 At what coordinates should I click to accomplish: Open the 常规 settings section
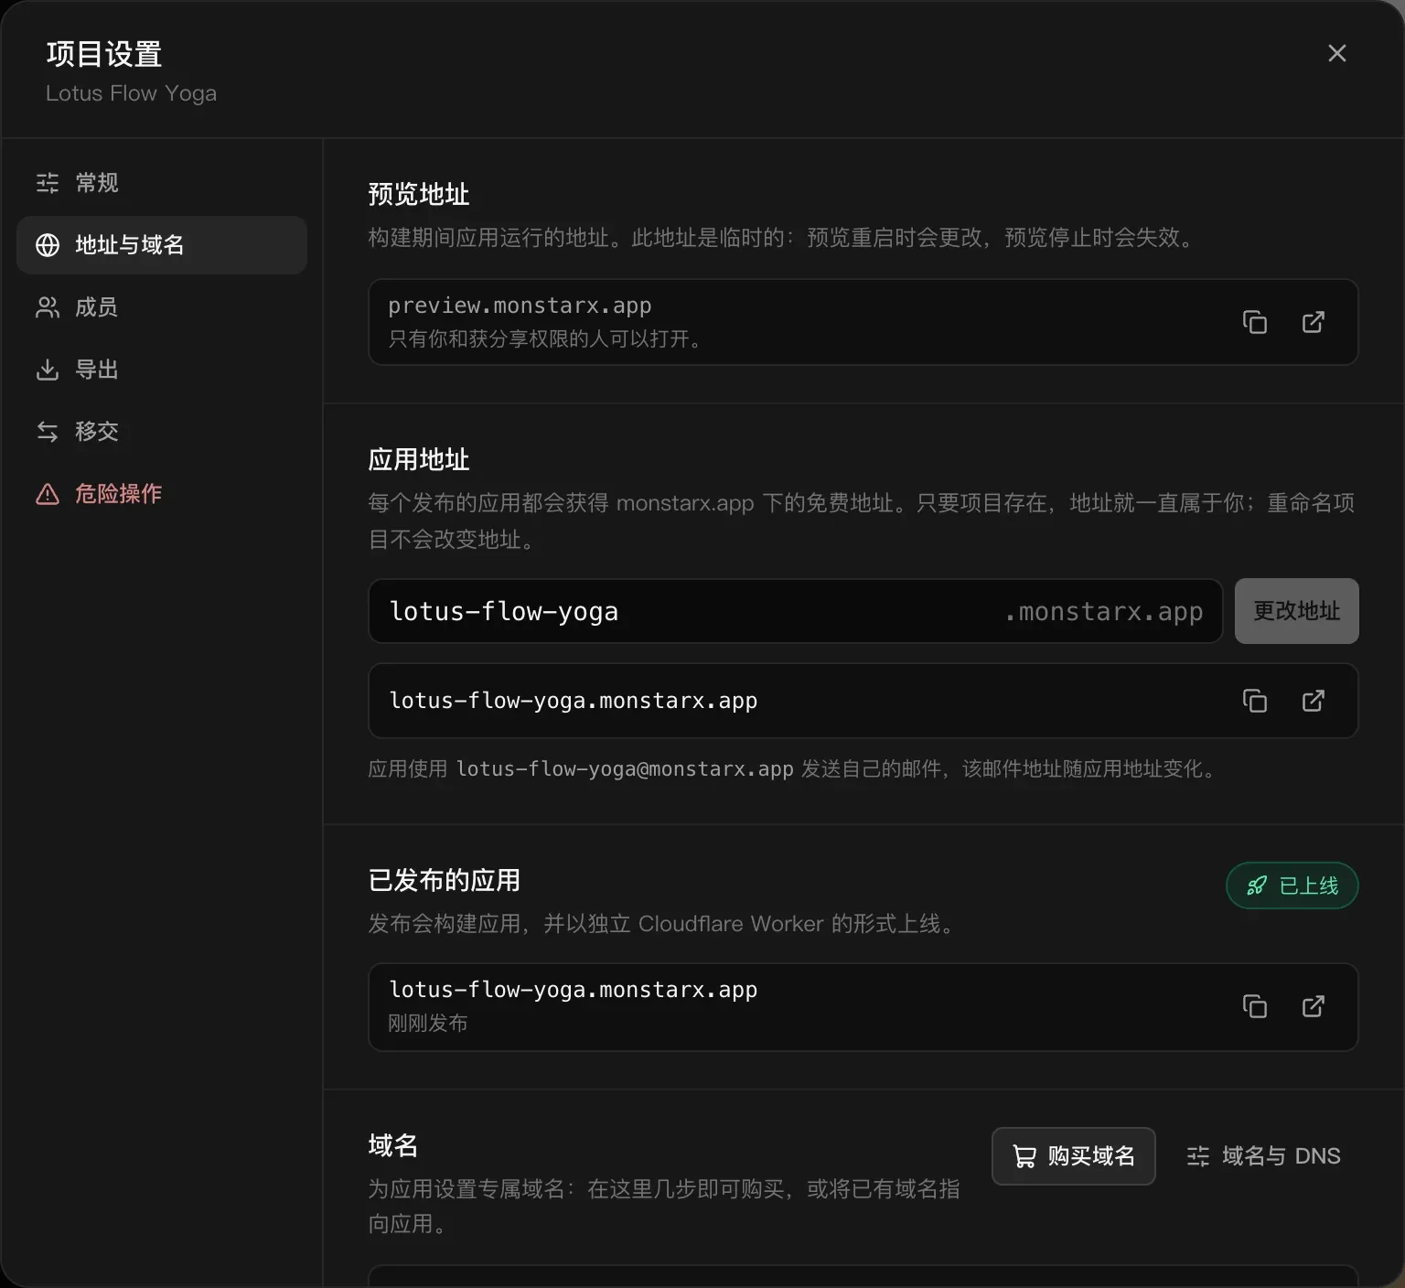162,183
